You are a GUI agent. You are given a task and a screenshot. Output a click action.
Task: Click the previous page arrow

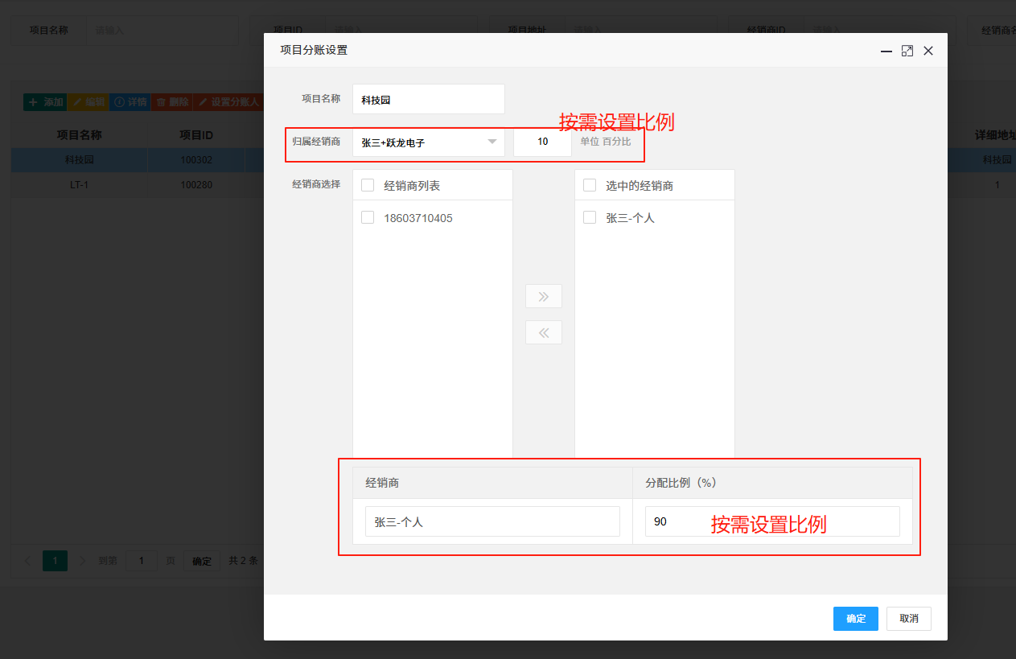click(x=29, y=561)
